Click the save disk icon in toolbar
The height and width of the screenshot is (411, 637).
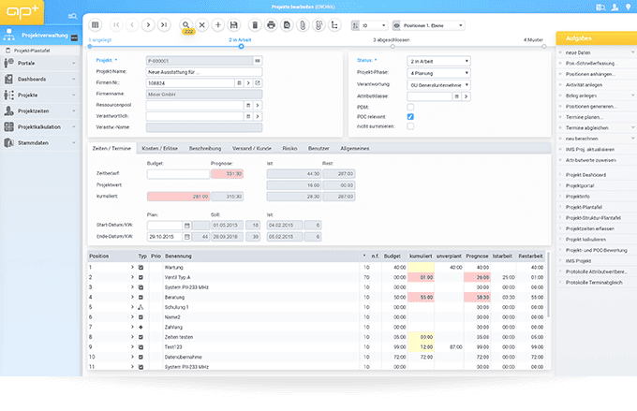[x=233, y=24]
